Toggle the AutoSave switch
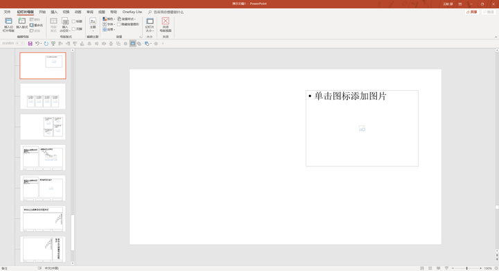The height and width of the screenshot is (271, 499). [x=19, y=44]
